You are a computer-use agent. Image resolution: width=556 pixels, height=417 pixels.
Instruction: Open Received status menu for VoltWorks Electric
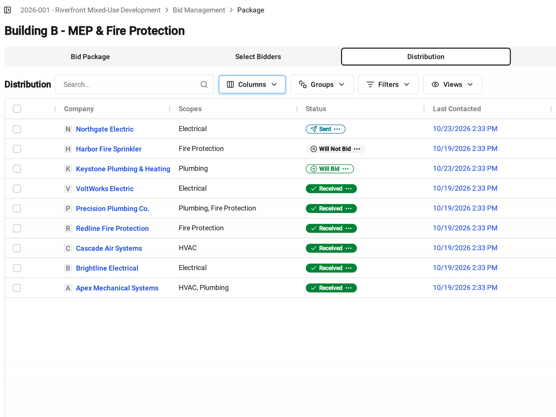point(349,189)
